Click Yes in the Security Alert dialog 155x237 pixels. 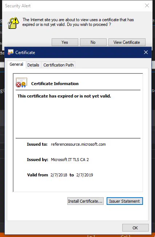click(65, 42)
